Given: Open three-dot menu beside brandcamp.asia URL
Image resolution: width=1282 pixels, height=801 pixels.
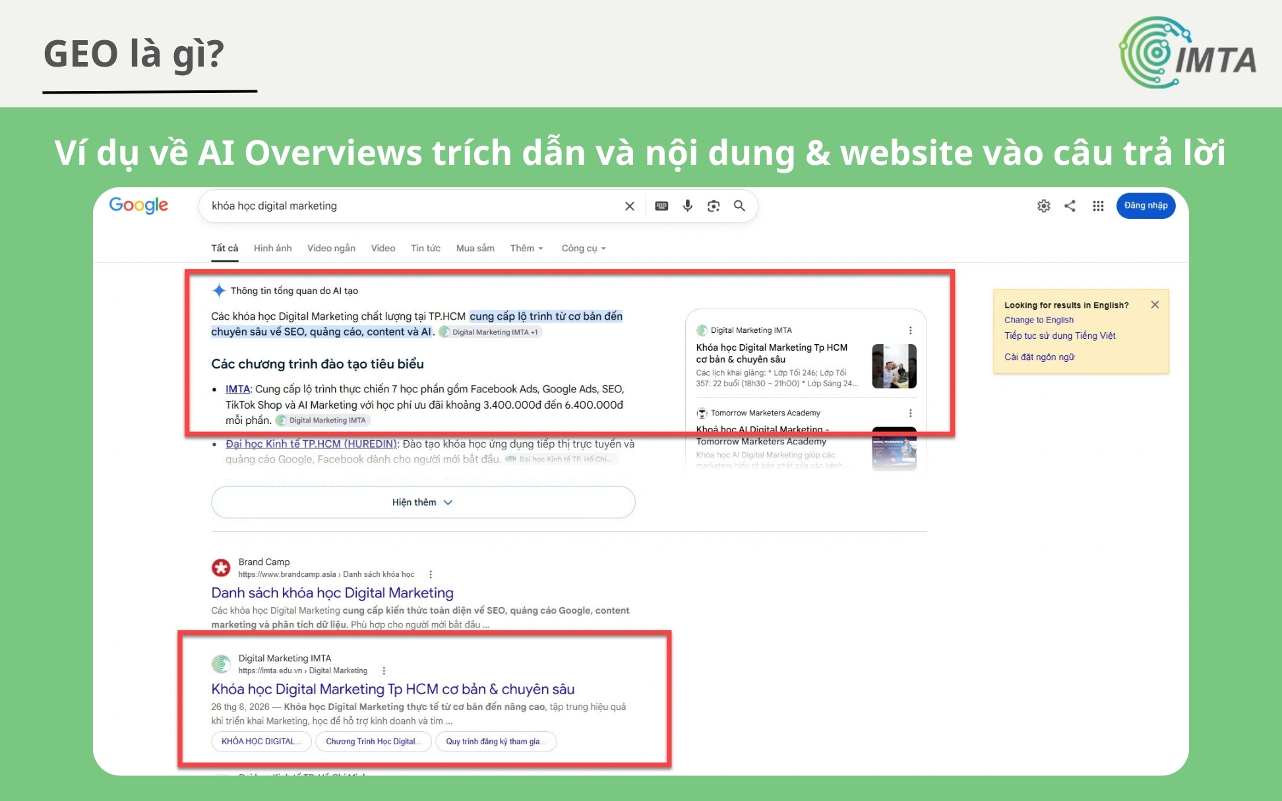Looking at the screenshot, I should click(x=431, y=574).
